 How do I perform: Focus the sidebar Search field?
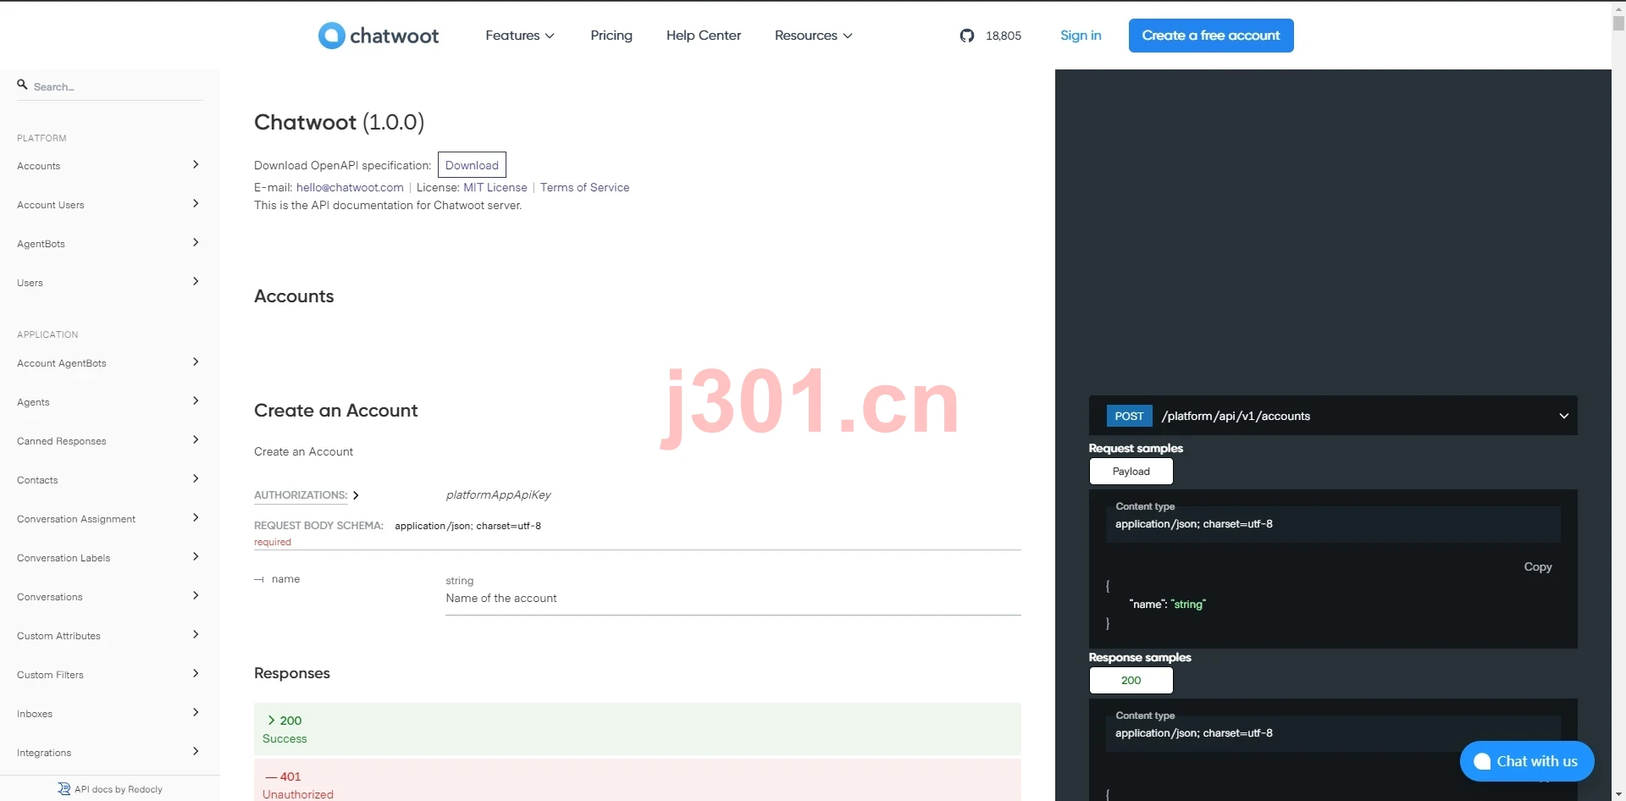coord(110,86)
